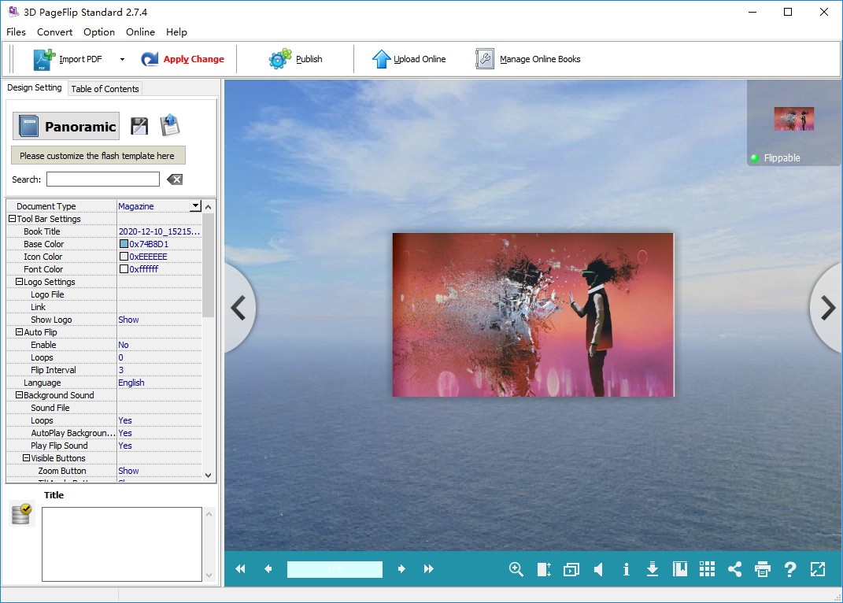Switch to Table of Contents tab

(x=105, y=89)
